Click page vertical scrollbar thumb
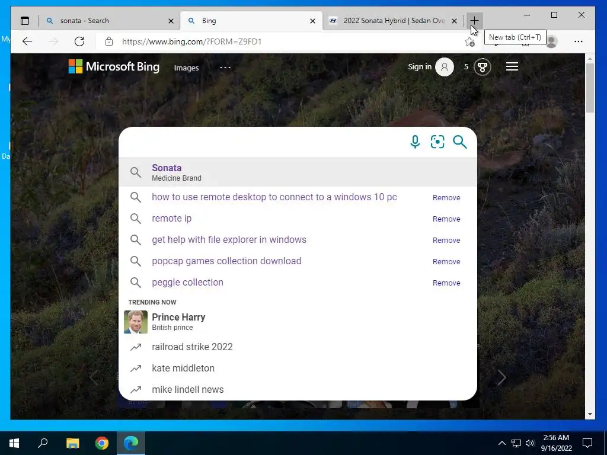The height and width of the screenshot is (455, 607). pyautogui.click(x=590, y=88)
